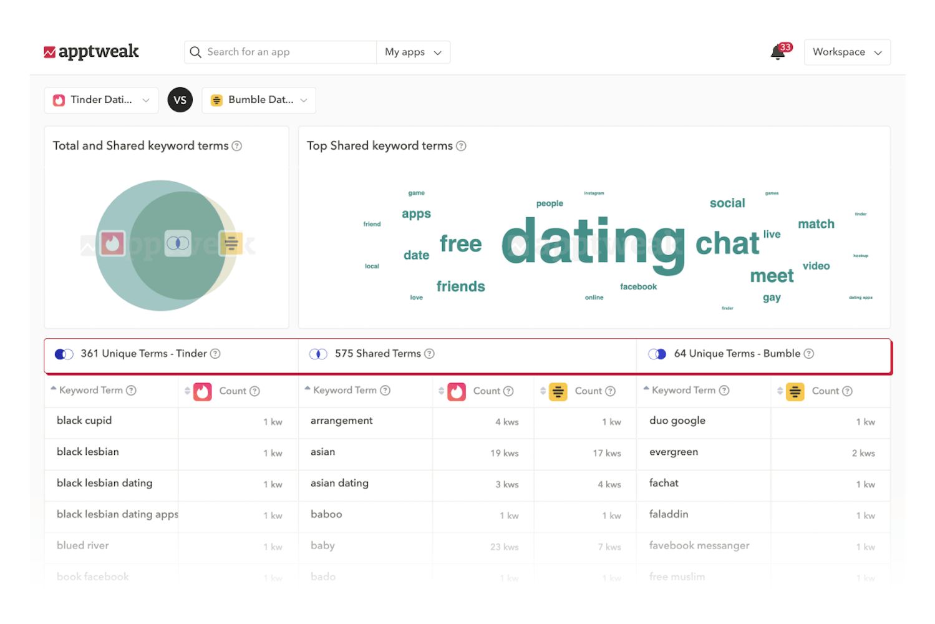Toggle the 575 Shared Terms switch
Screen dimensions: 935x624
318,354
